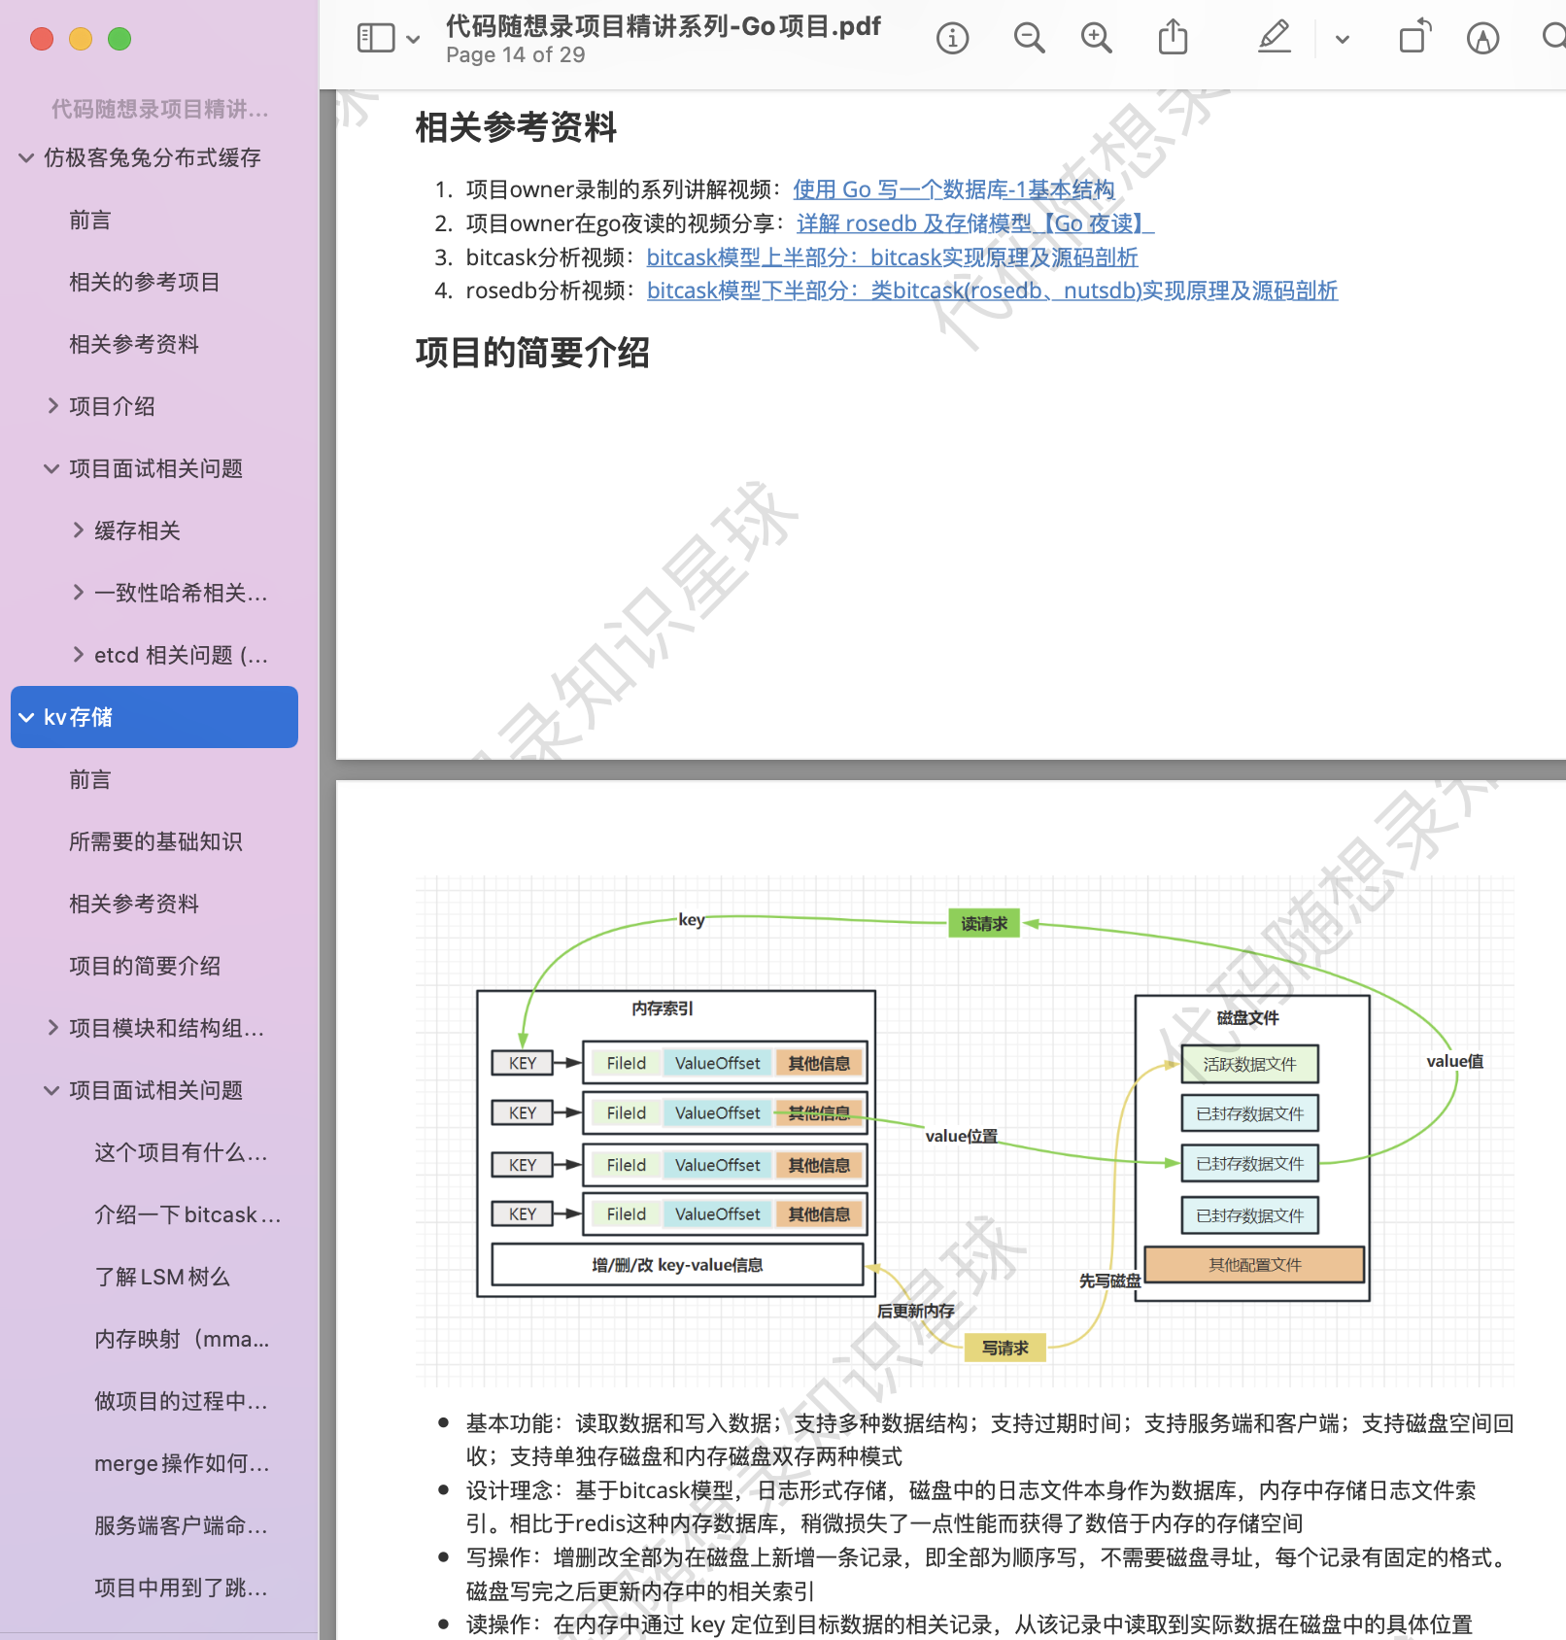Collapse the lower 项目面试相关问题 chevron
The height and width of the screenshot is (1640, 1566).
(51, 1090)
